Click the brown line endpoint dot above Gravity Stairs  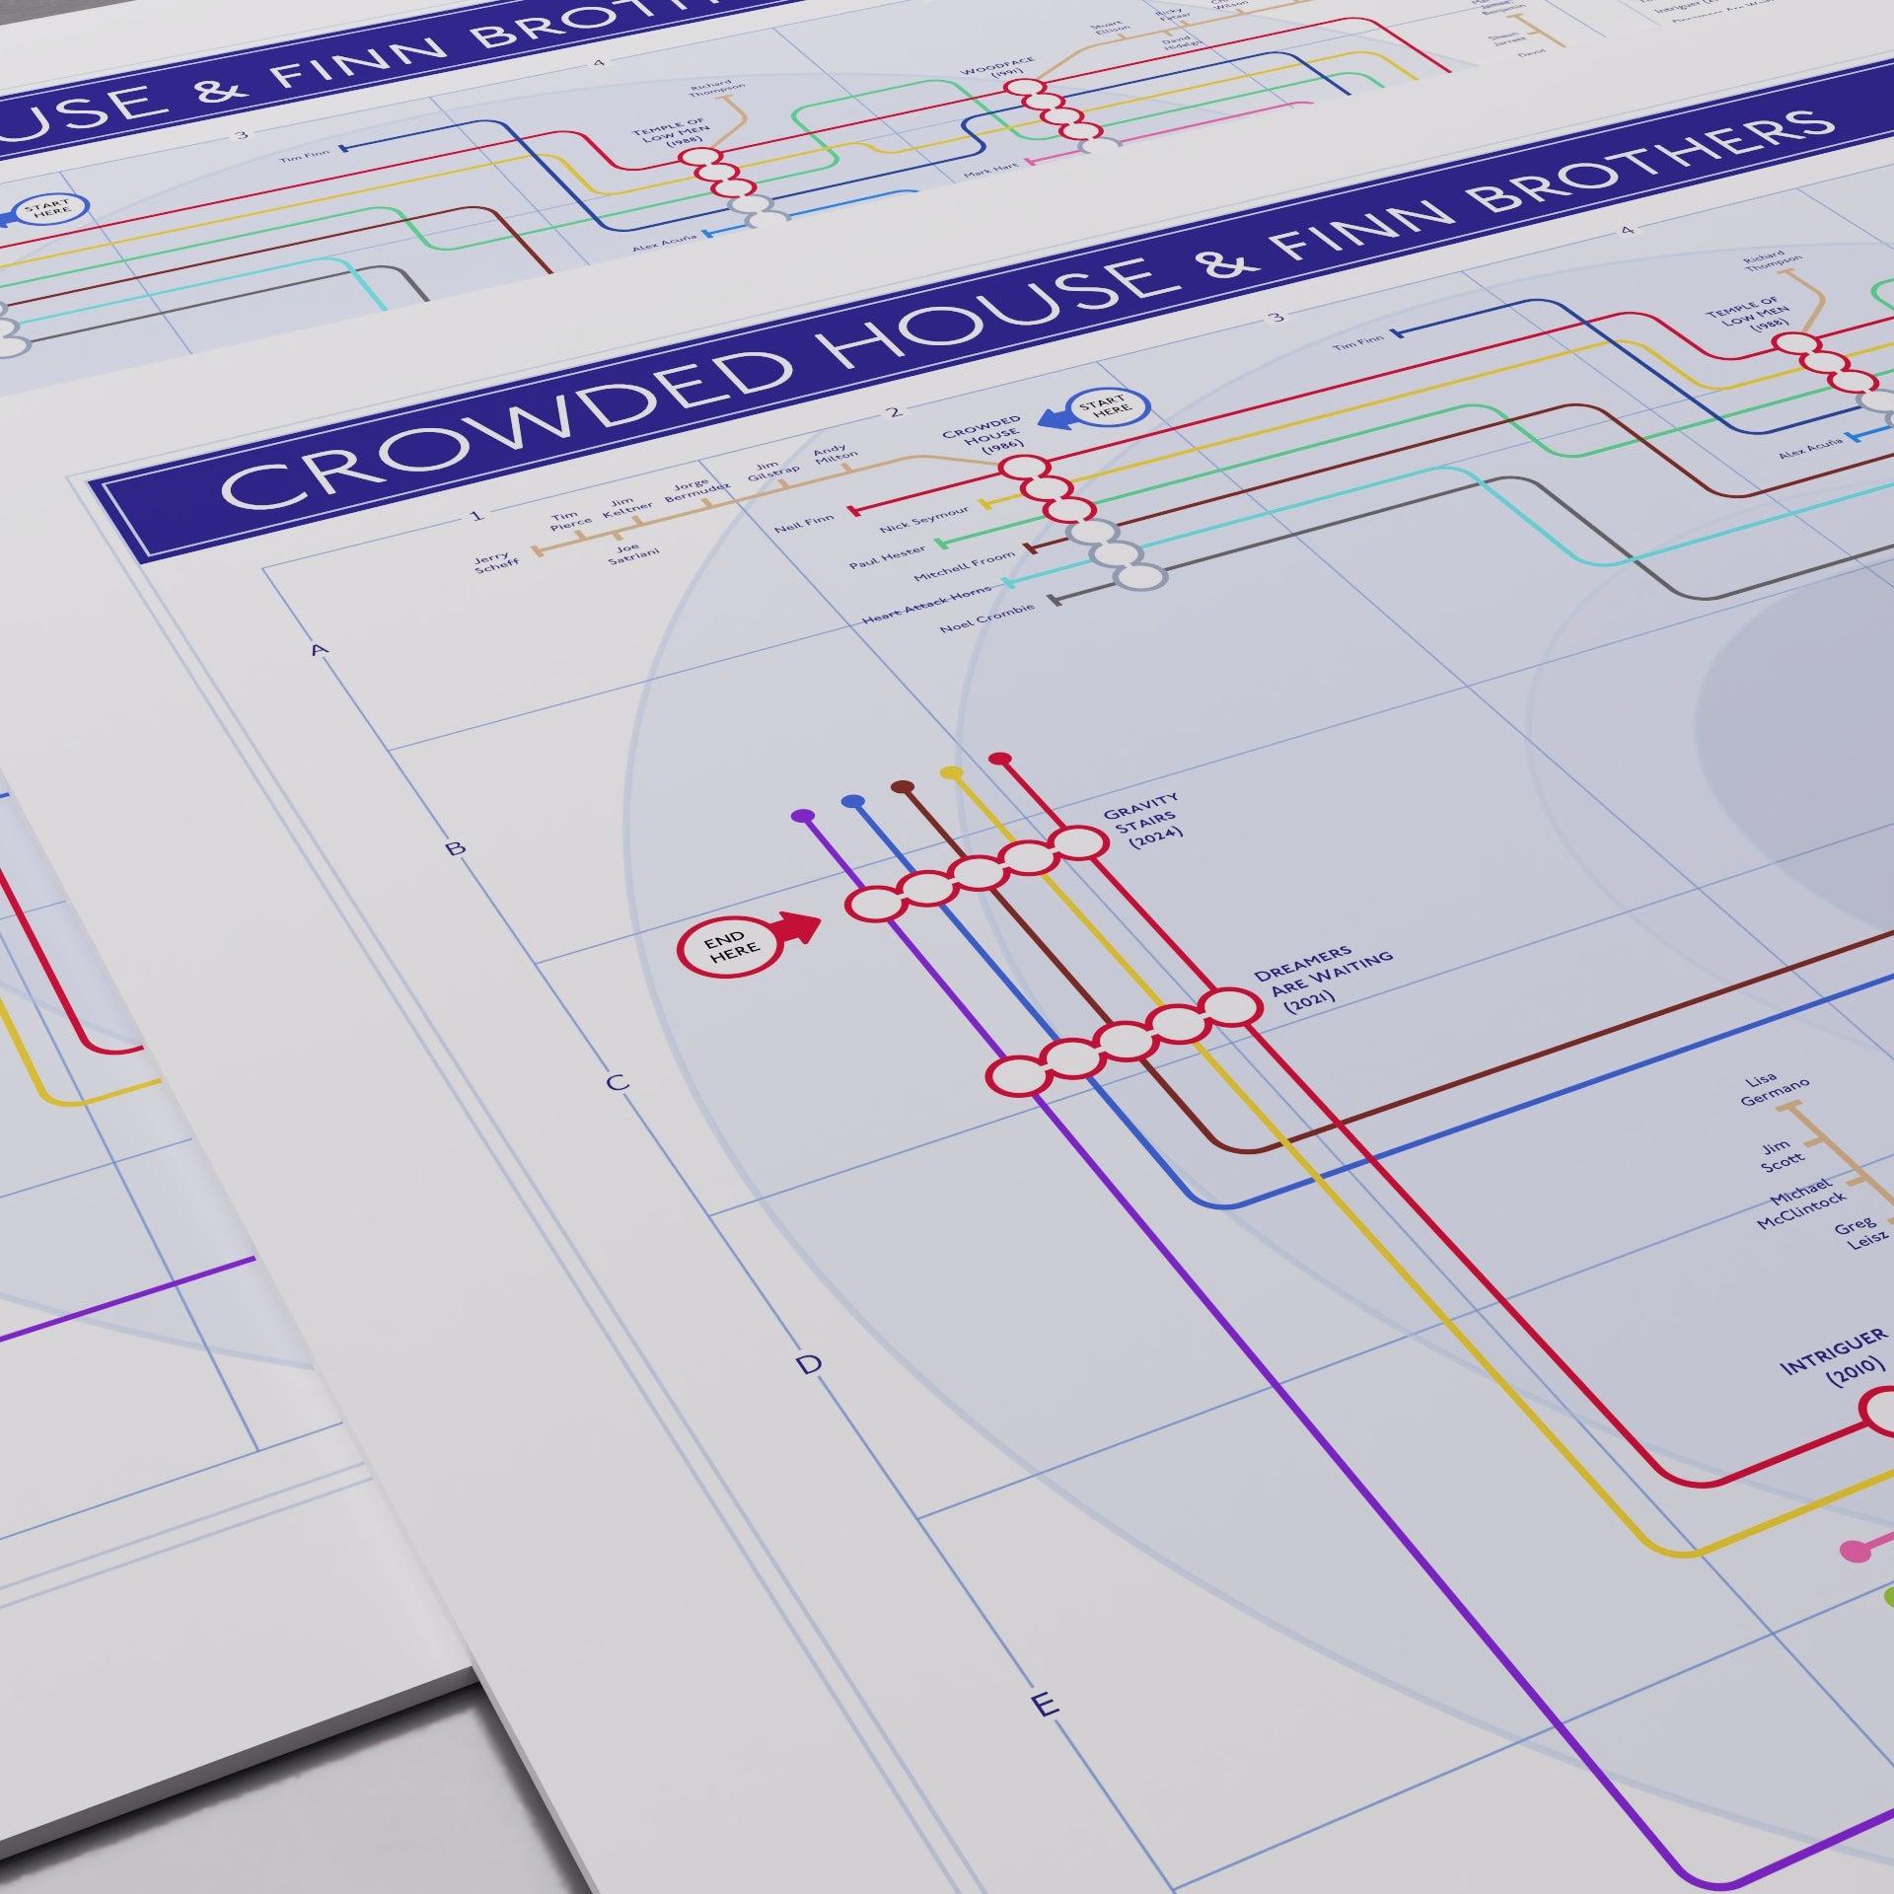[x=903, y=787]
